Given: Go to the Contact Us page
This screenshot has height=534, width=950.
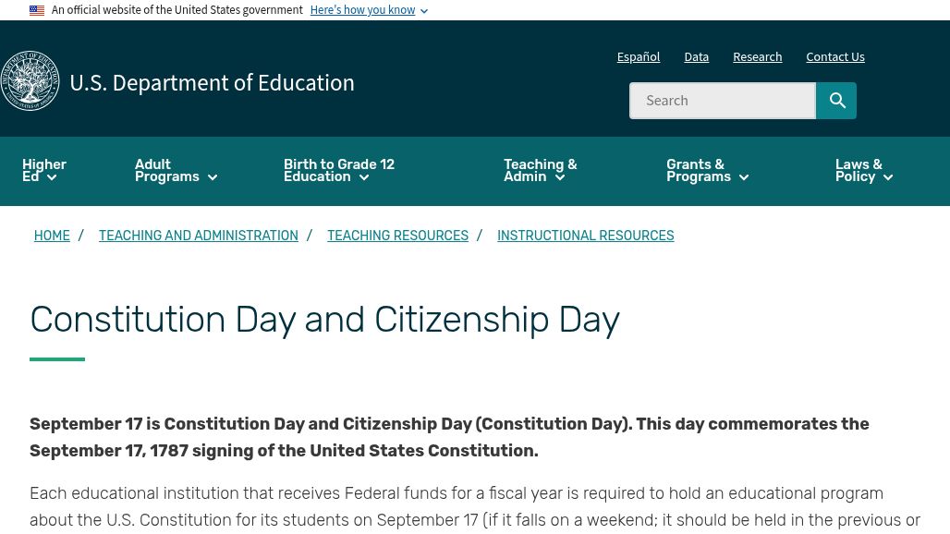Looking at the screenshot, I should tap(834, 57).
